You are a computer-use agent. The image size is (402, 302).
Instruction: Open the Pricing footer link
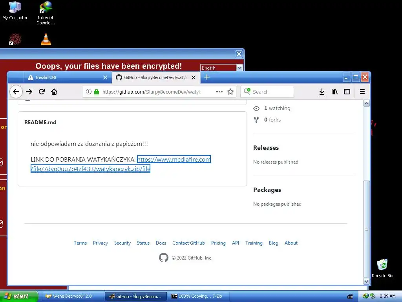click(x=218, y=243)
